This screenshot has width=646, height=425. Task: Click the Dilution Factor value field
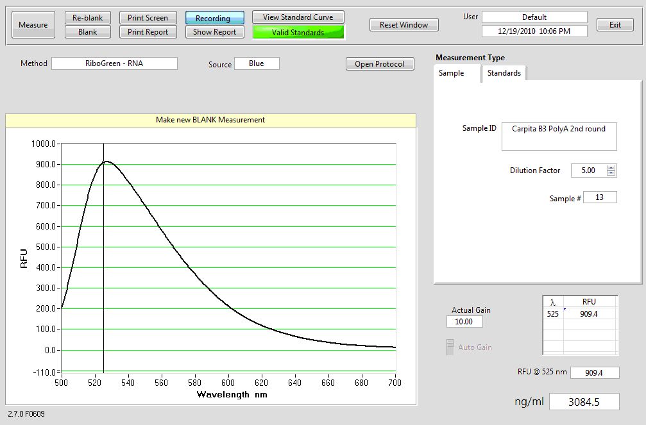coord(588,171)
